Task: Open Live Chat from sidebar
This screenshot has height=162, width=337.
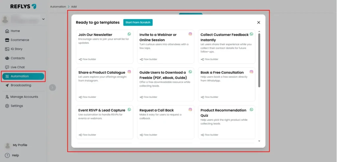Action: [x=17, y=67]
